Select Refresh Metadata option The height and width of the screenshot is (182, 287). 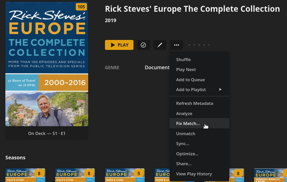click(x=199, y=103)
